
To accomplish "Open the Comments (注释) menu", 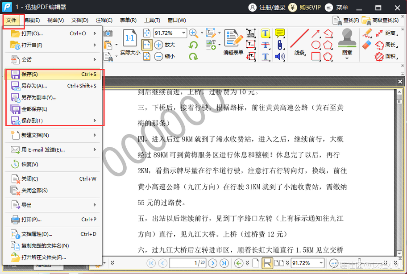I will (104, 20).
